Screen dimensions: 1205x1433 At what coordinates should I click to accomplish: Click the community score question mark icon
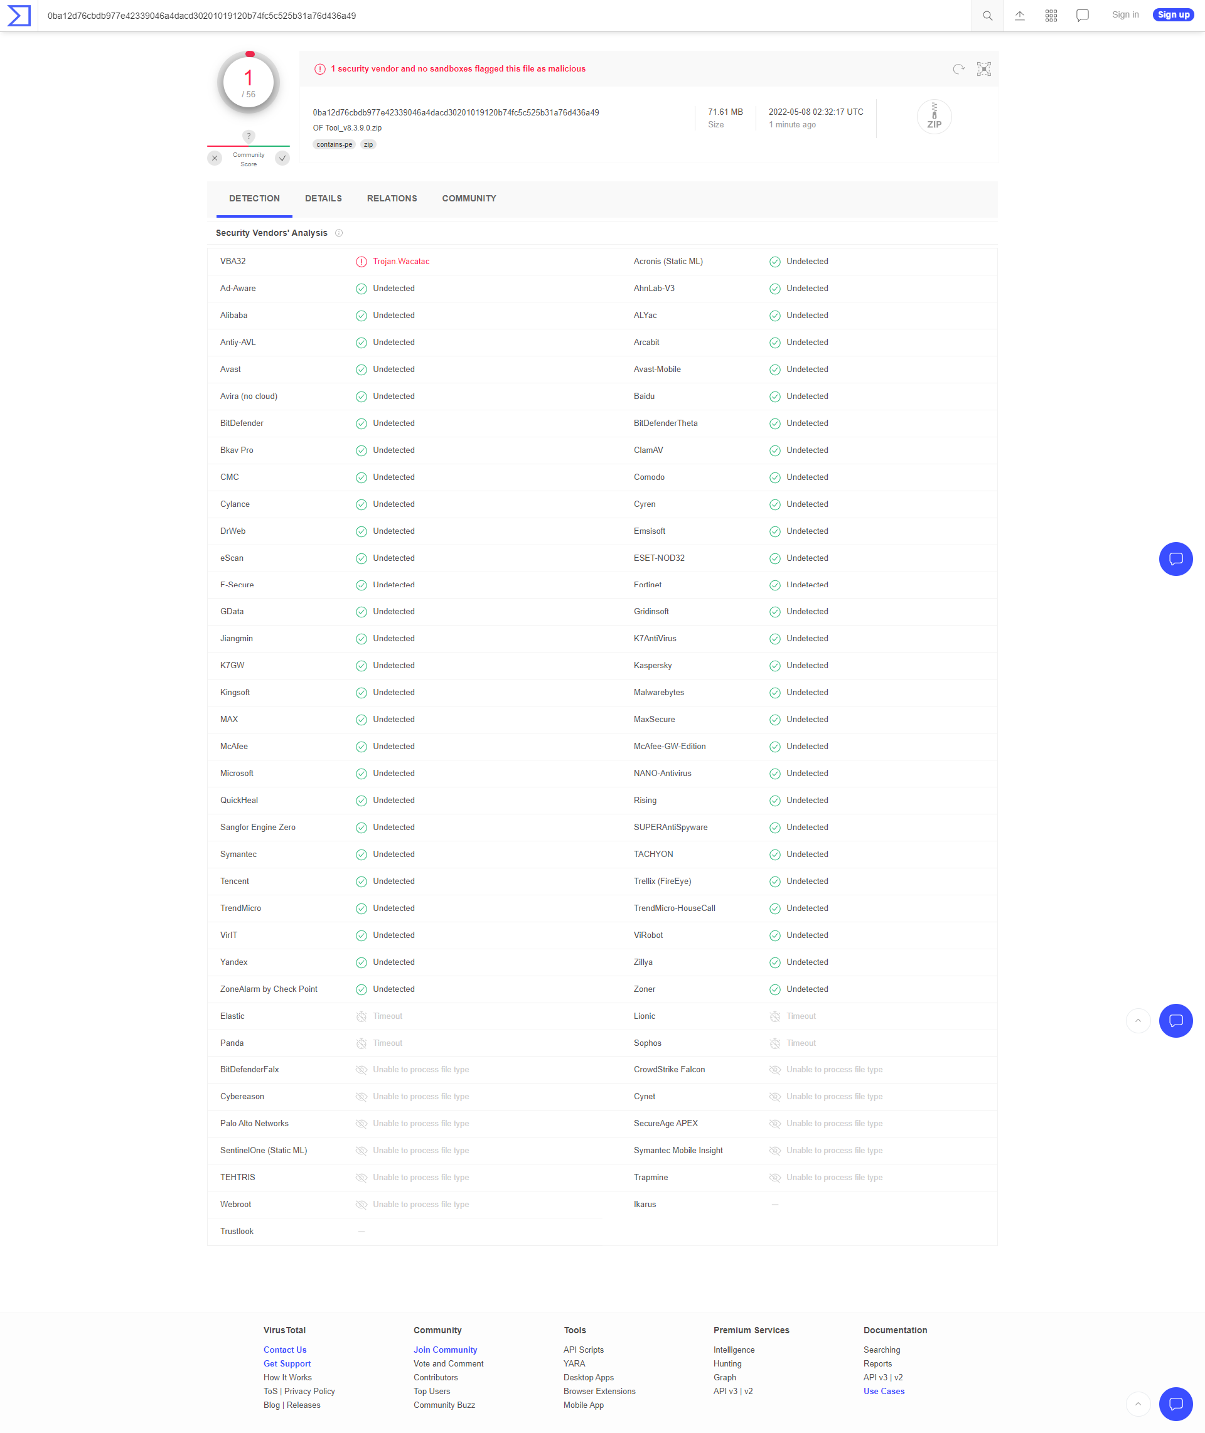point(249,137)
